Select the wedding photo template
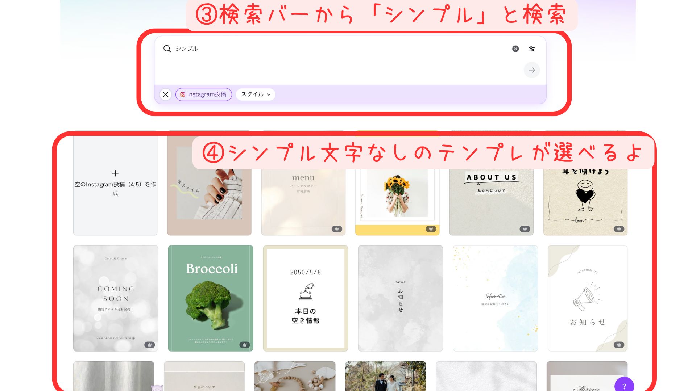Viewport: 696px width, 391px height. pos(385,377)
